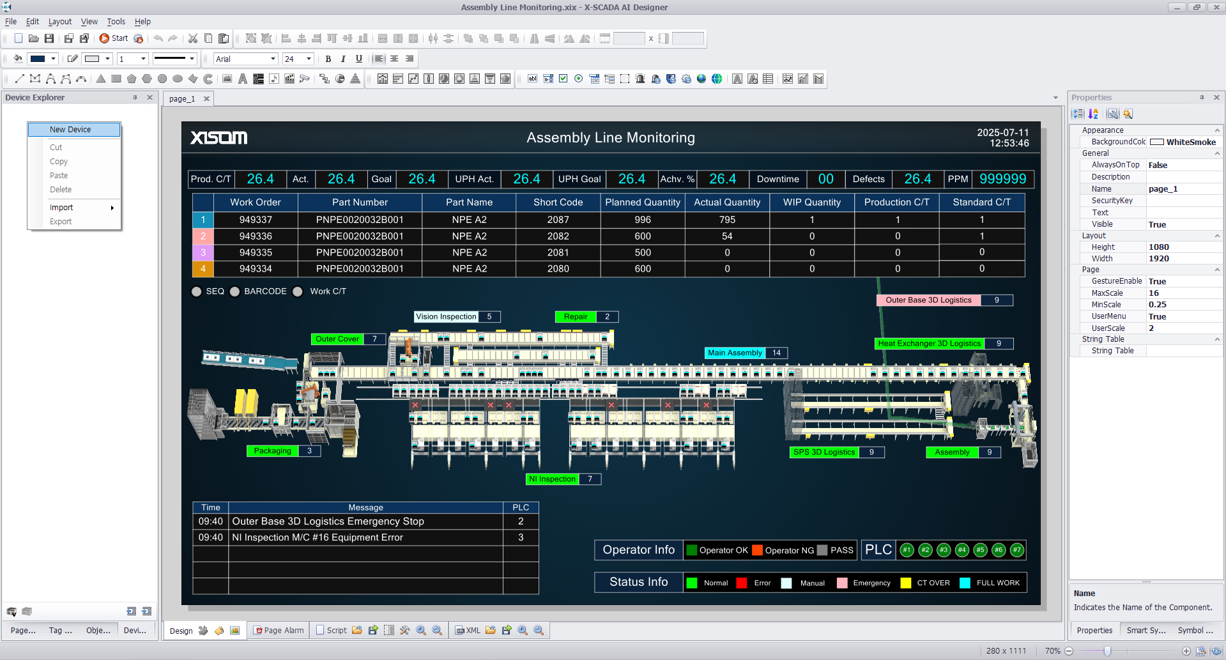The width and height of the screenshot is (1226, 660).
Task: Open the font size 24 dropdown
Action: [x=309, y=59]
